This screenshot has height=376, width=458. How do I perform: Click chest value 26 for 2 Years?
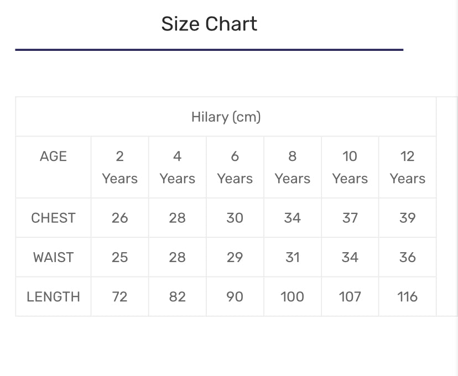tap(119, 218)
